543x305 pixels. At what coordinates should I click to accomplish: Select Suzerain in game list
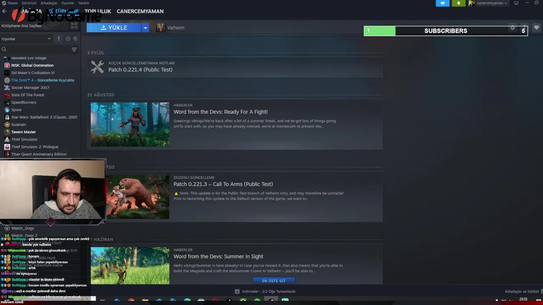(19, 125)
